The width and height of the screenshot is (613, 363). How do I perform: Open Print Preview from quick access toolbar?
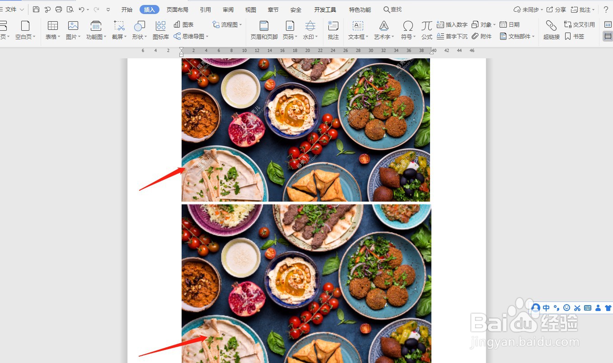(x=70, y=9)
